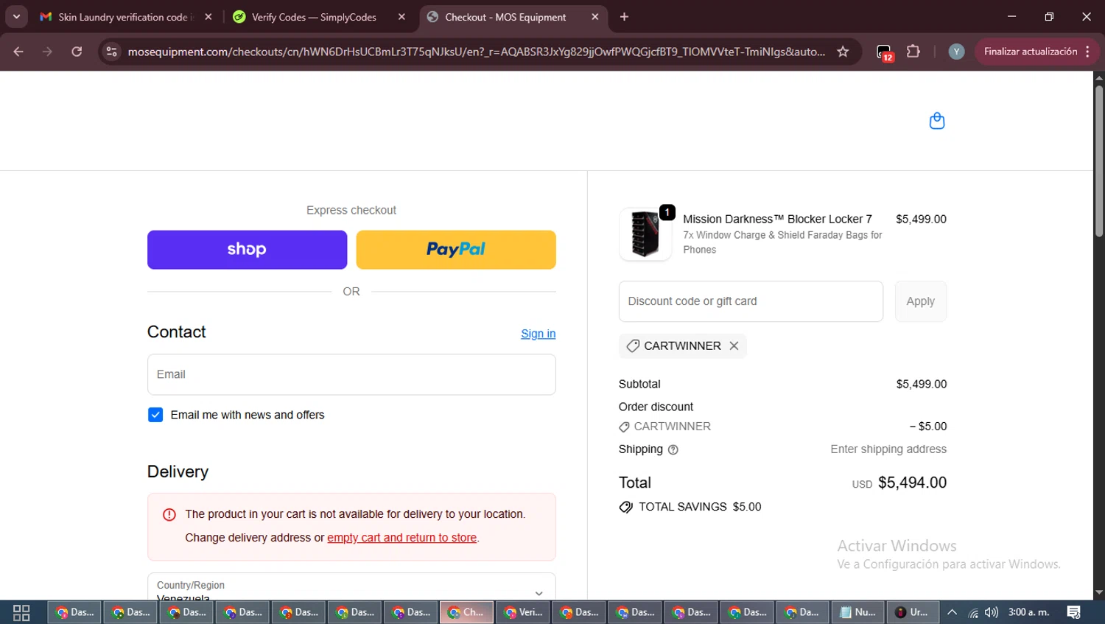Open the extension icon with 12 badge
Screen dimensions: 1105x624
click(885, 52)
